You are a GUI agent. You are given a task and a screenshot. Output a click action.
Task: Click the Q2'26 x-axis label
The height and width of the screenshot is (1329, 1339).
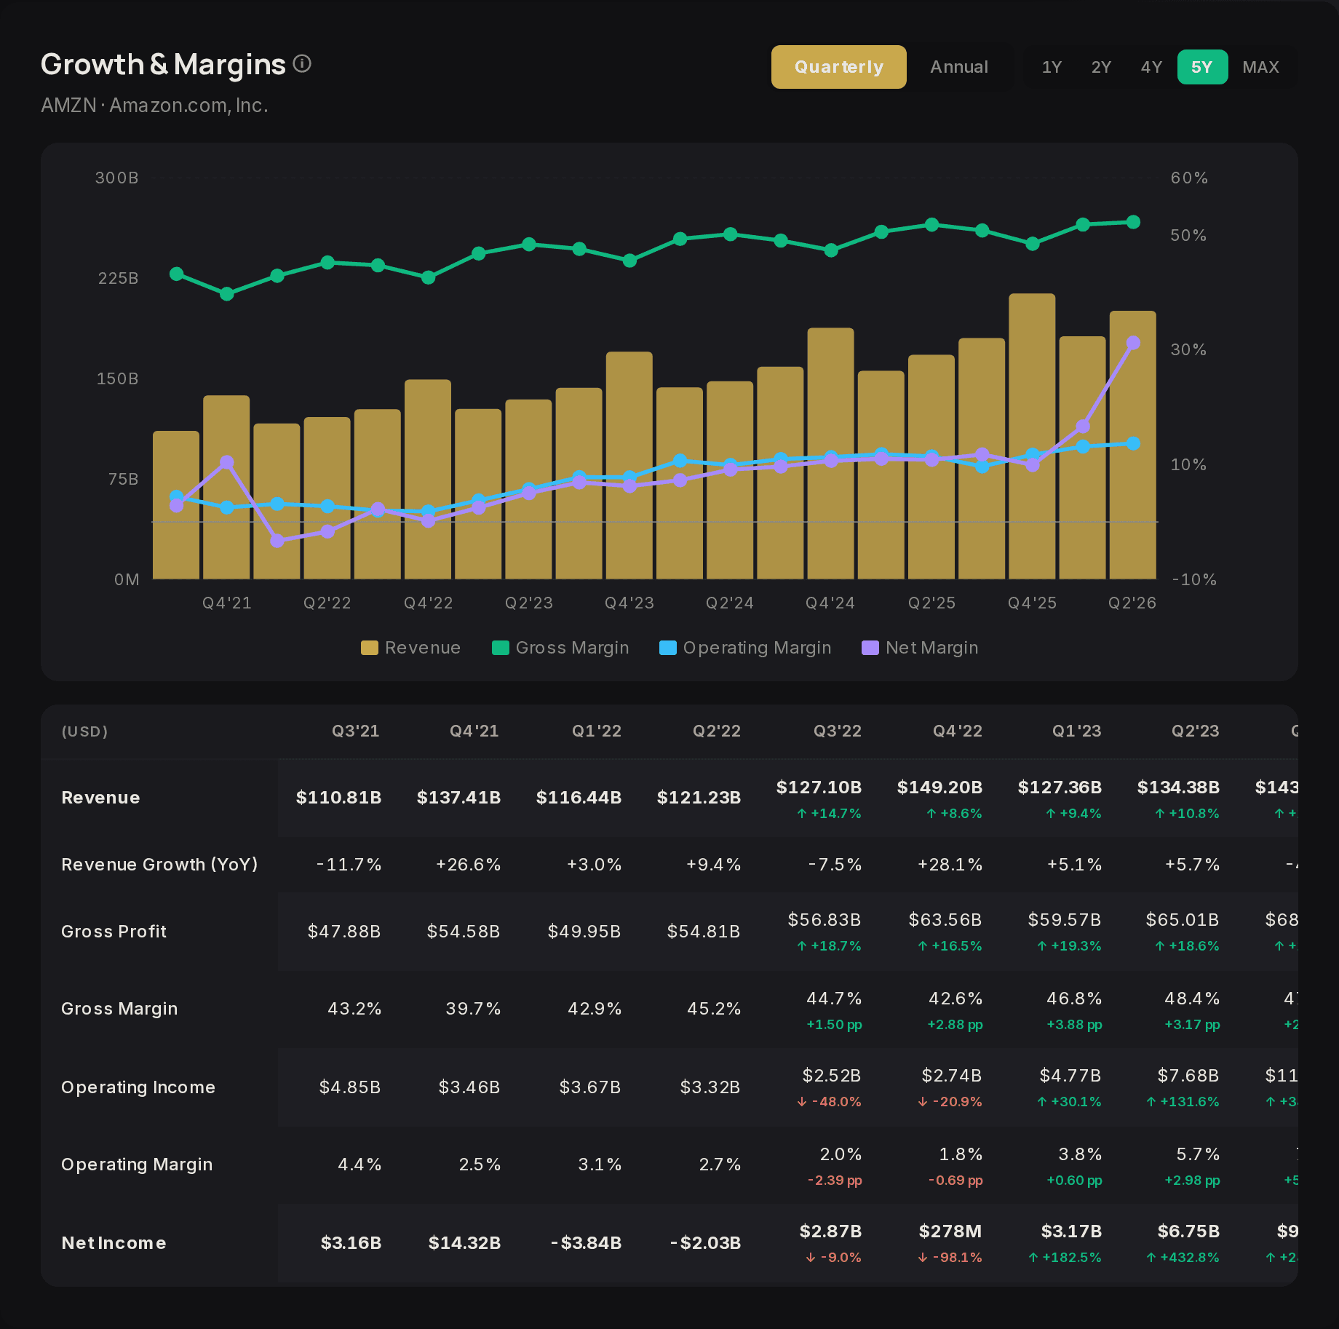click(x=1132, y=603)
